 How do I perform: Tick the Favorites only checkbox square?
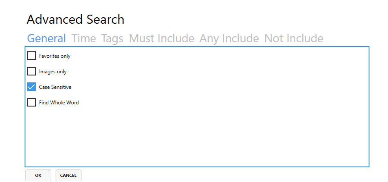point(31,56)
